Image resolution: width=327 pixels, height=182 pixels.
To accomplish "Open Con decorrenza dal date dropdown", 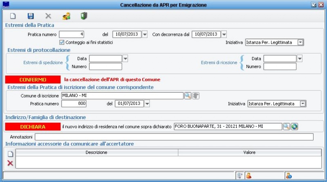I will coord(224,34).
